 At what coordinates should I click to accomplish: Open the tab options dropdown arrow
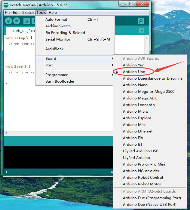coord(142,31)
